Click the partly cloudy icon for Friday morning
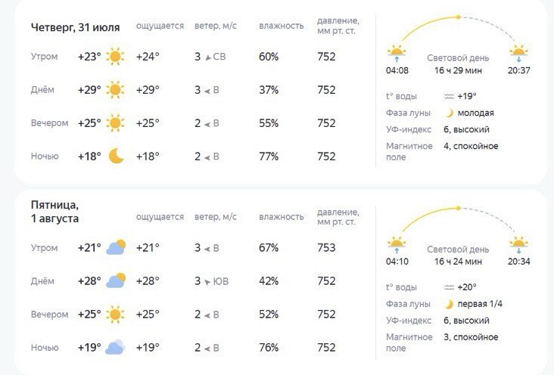The image size is (554, 375). [x=116, y=247]
